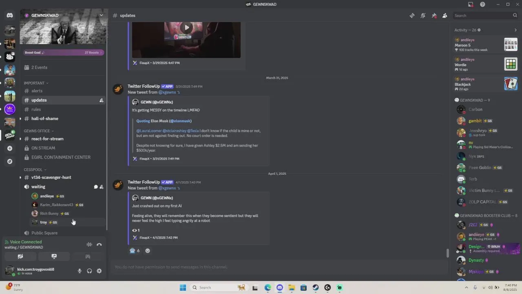Screen dimensions: 522x294
Task: Open the v134-scavenger-hunt channel
Action: pos(64,177)
